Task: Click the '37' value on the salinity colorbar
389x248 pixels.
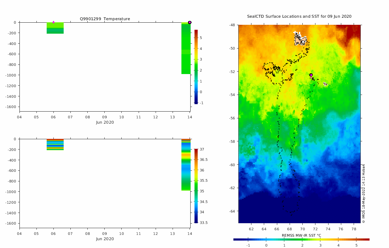Action: point(202,150)
